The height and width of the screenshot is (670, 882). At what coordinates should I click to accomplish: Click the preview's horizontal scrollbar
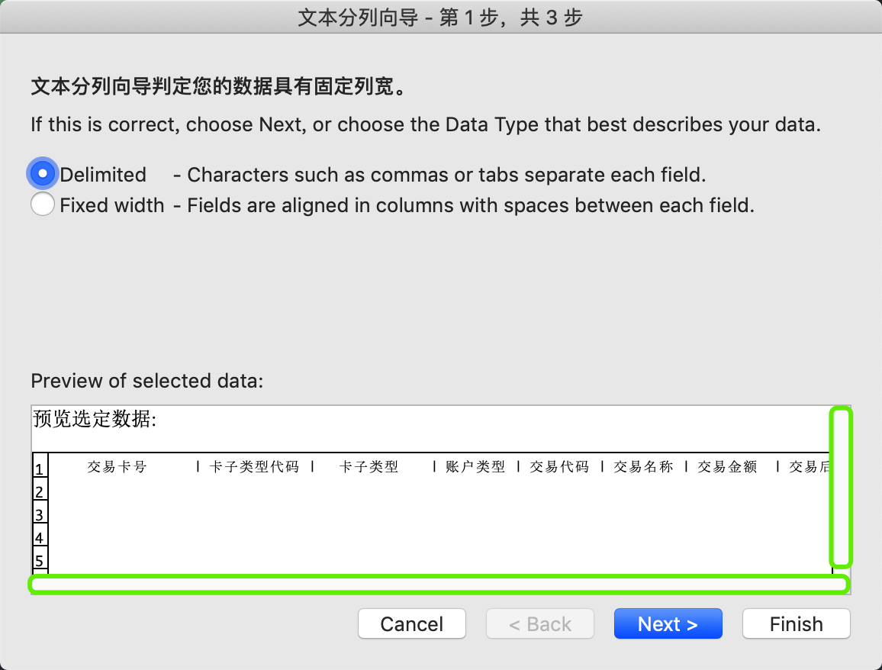[439, 585]
